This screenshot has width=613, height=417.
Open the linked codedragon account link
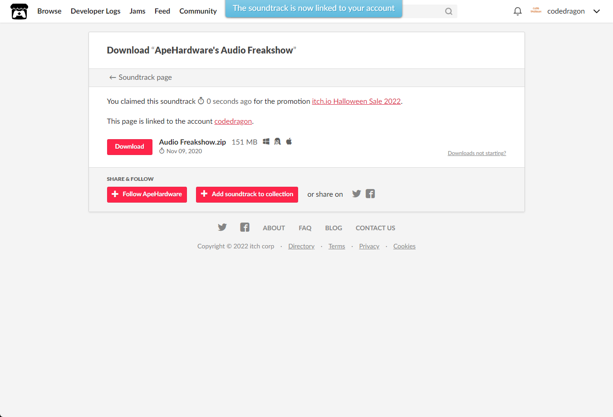[233, 121]
